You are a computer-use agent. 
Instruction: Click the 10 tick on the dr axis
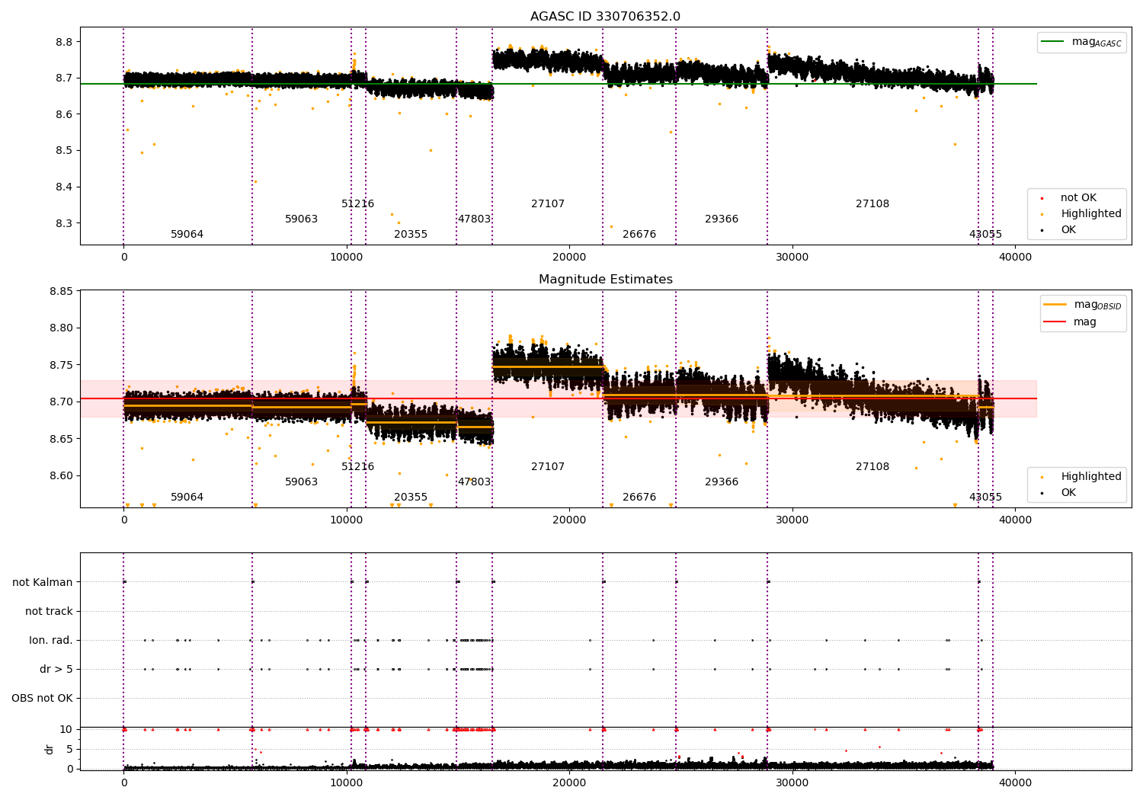point(66,730)
